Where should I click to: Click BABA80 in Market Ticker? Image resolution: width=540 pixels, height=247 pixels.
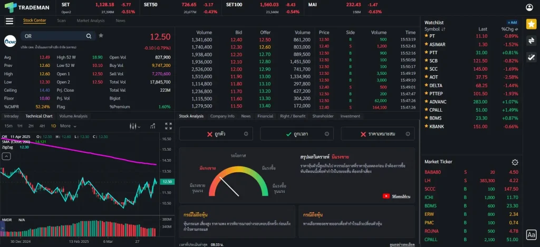(x=432, y=172)
